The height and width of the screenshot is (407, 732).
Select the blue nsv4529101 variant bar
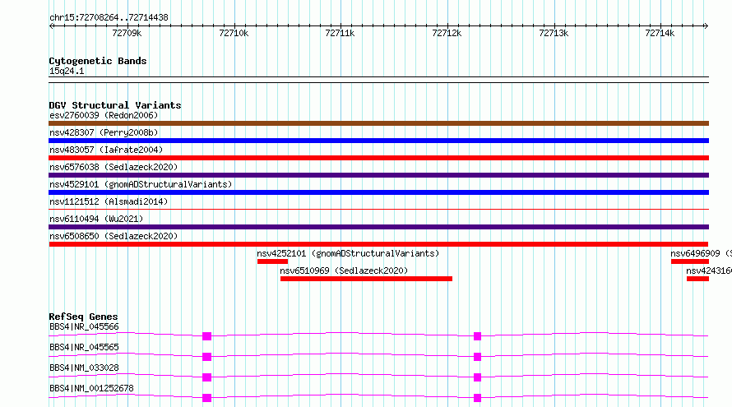pyautogui.click(x=378, y=192)
